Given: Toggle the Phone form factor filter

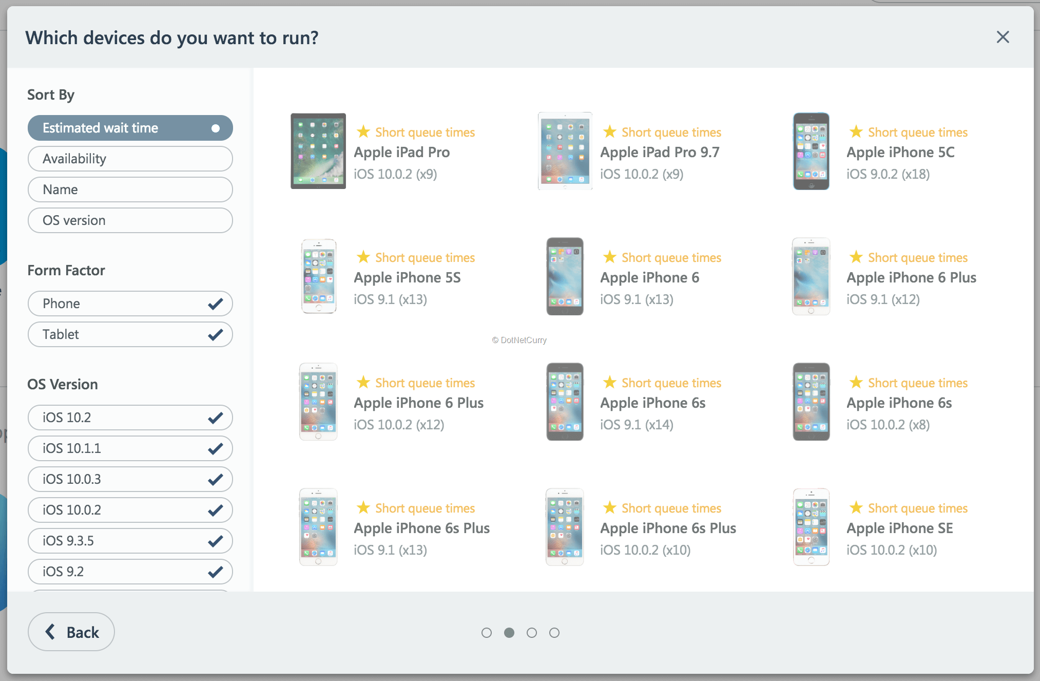Looking at the screenshot, I should pos(130,304).
